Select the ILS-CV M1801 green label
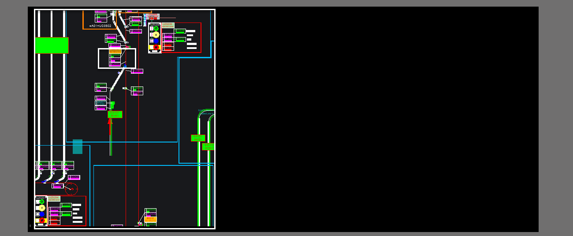The image size is (573, 236). (208, 146)
